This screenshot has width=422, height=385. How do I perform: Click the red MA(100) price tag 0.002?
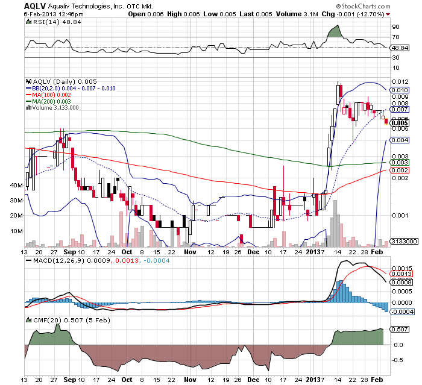pos(400,171)
